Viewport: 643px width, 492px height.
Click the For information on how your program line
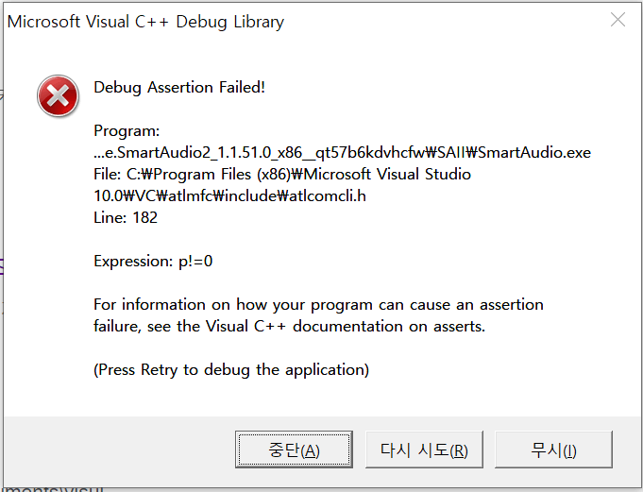pyautogui.click(x=318, y=305)
